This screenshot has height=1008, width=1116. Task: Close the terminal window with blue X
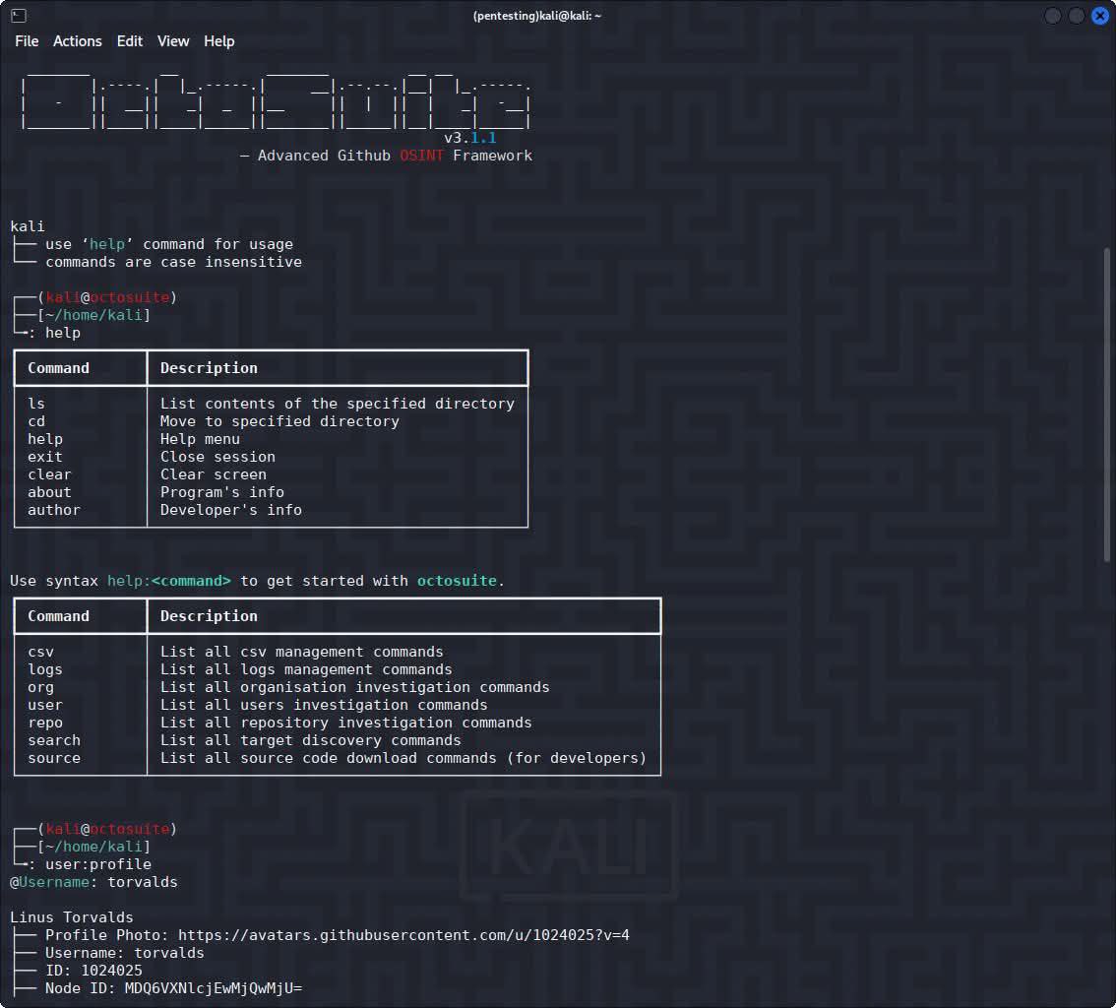pos(1099,16)
